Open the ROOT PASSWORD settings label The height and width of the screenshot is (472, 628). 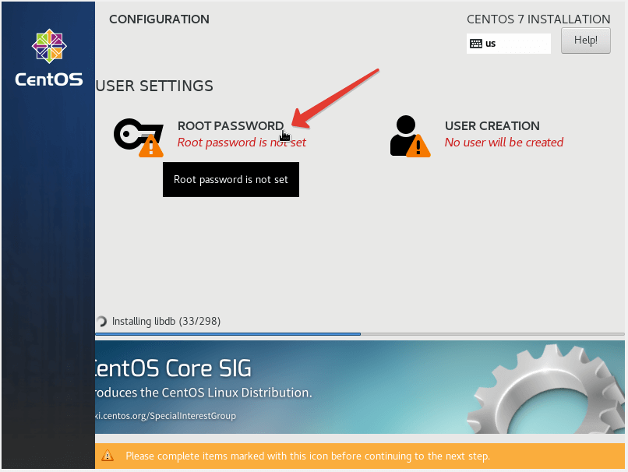tap(230, 125)
